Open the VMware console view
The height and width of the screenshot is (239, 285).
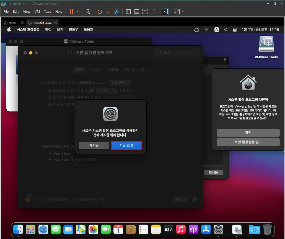pos(165,12)
